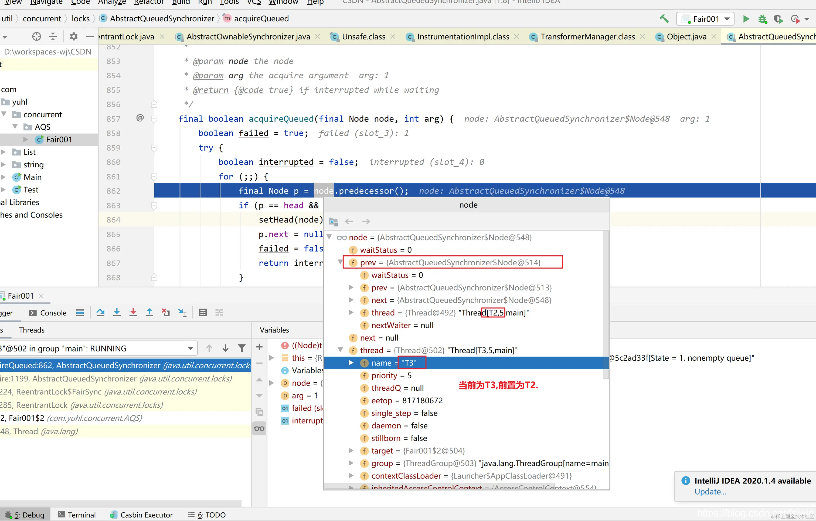Toggle the threads filter funnel icon
Screen dimensions: 816x521
click(242, 348)
